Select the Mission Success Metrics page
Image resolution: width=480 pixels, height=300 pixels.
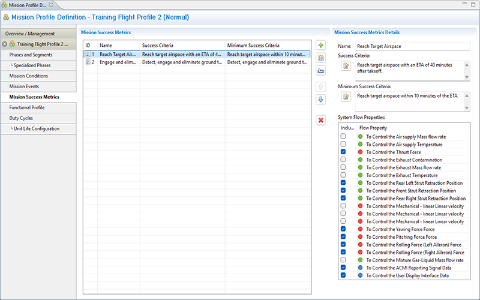pyautogui.click(x=38, y=97)
